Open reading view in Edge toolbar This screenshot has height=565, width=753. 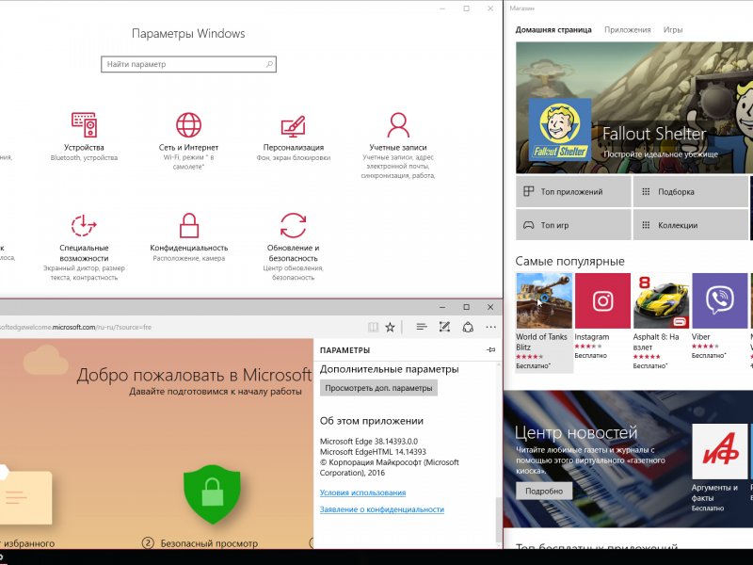tap(373, 327)
